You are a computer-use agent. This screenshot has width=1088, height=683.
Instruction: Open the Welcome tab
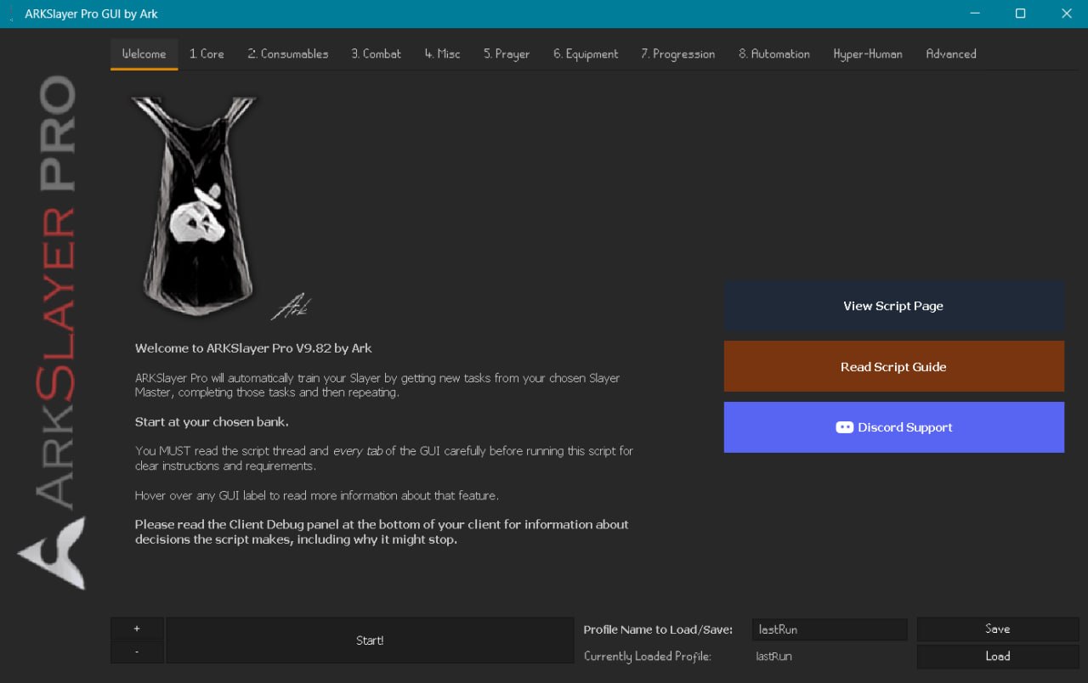click(144, 54)
